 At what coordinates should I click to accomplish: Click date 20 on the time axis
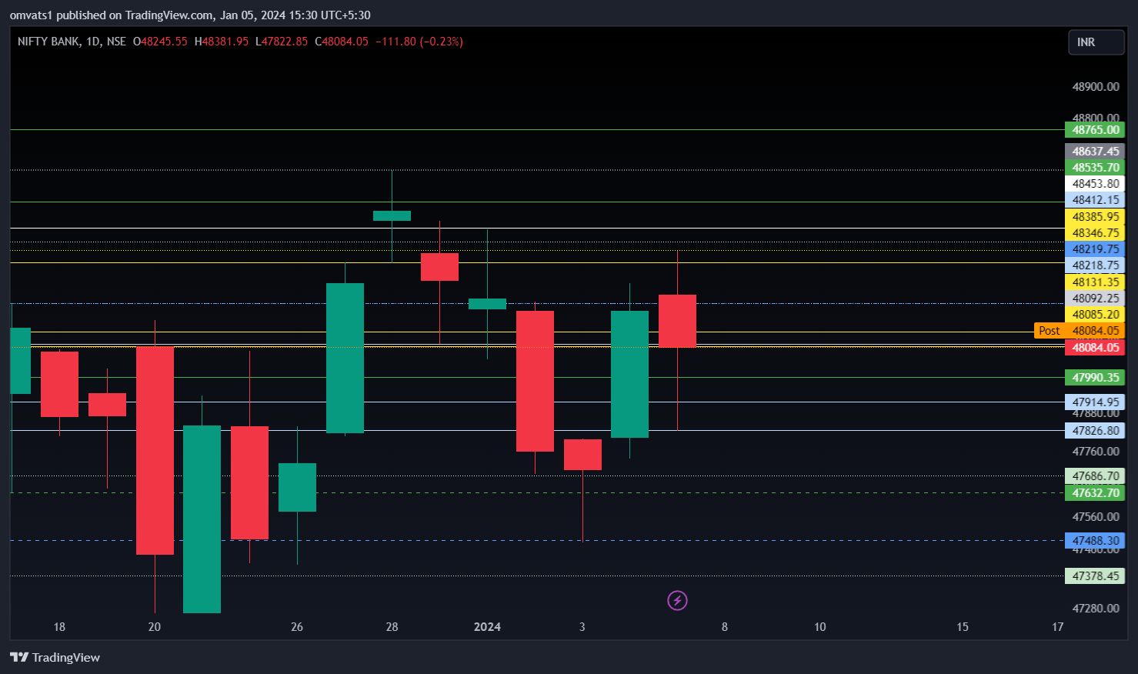(x=155, y=627)
